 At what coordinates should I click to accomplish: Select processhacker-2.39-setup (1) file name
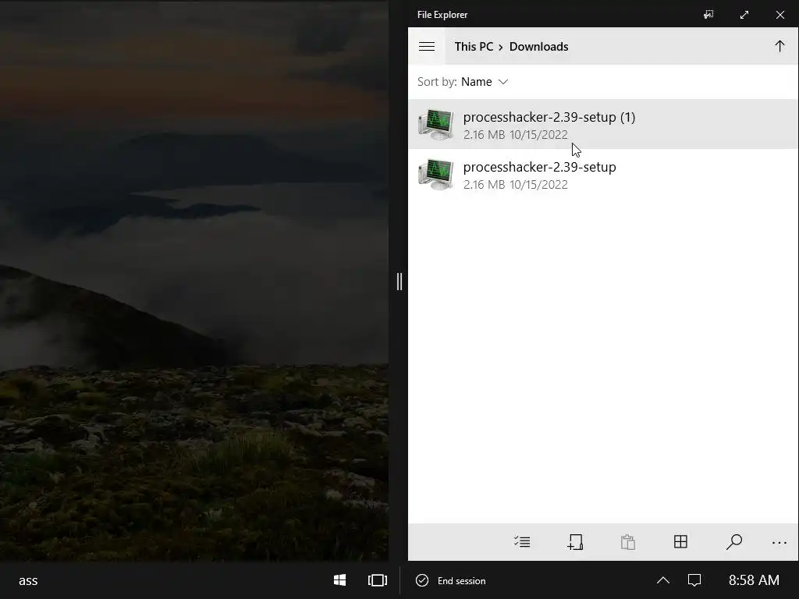click(549, 117)
